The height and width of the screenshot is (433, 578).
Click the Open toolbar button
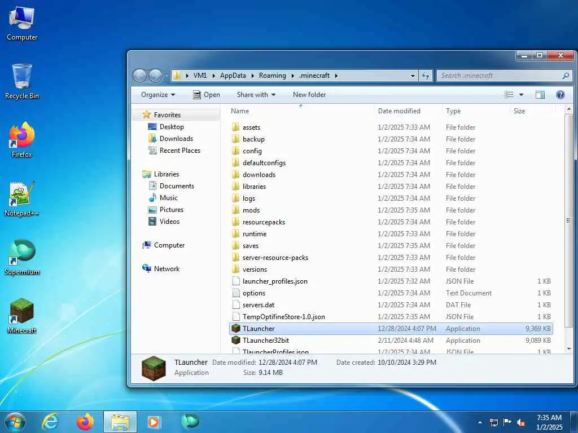click(x=207, y=95)
